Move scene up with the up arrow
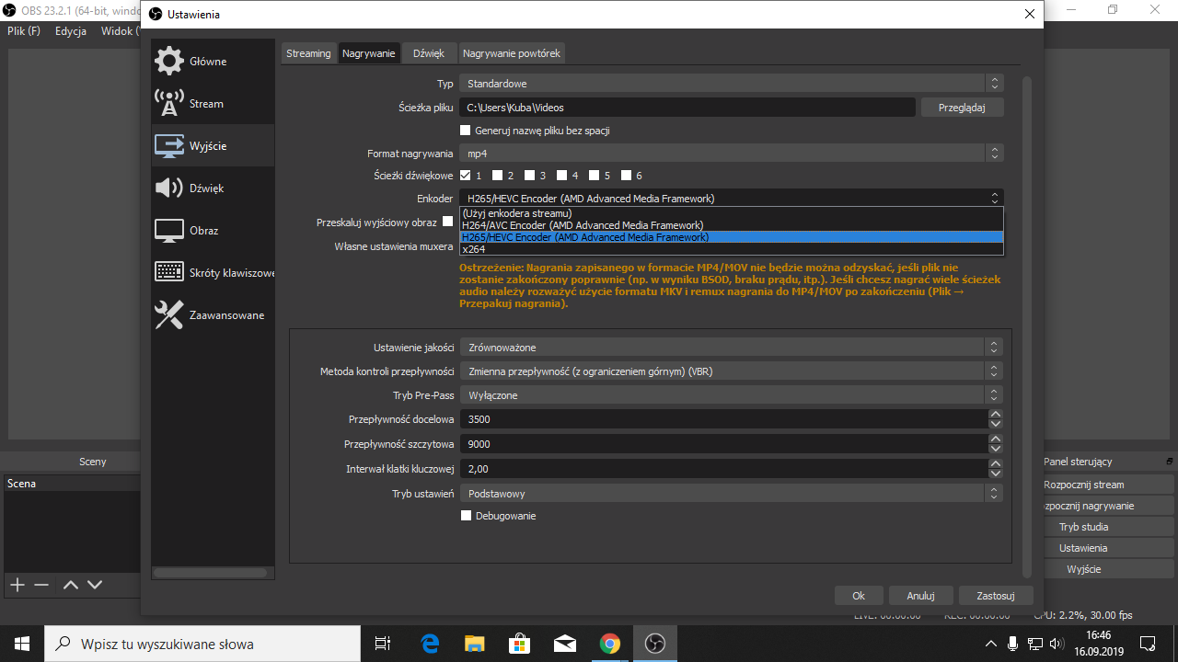The width and height of the screenshot is (1178, 662). (71, 585)
